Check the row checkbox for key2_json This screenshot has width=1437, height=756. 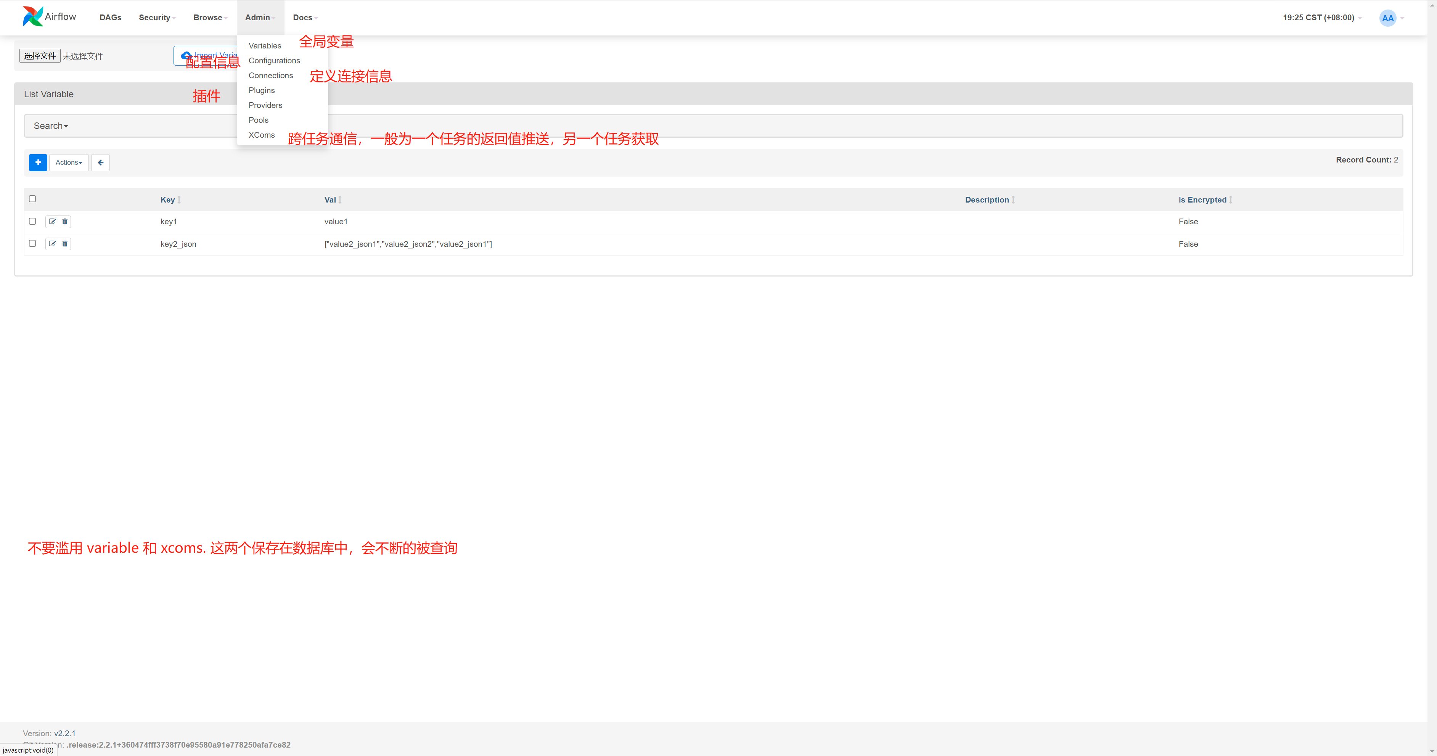(x=32, y=244)
